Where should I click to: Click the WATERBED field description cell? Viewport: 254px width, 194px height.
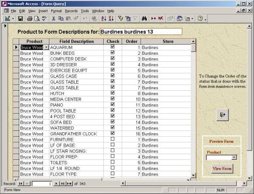[x=76, y=128]
